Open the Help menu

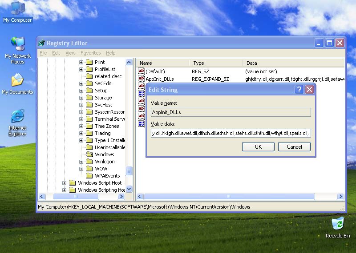(x=110, y=53)
